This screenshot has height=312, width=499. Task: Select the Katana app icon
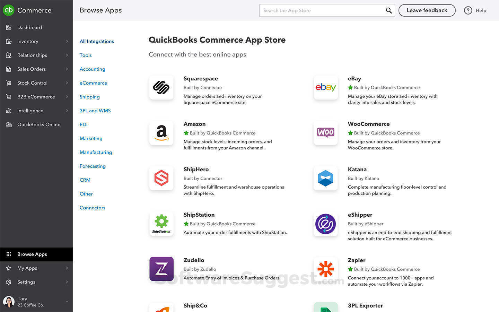click(325, 178)
